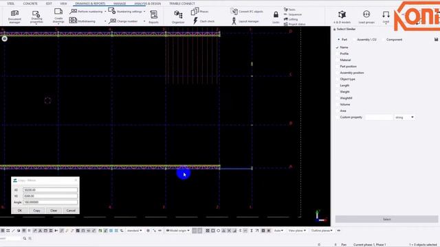Switch to the VIEW ribbon tab
This screenshot has height=247, width=440.
coord(63,3)
